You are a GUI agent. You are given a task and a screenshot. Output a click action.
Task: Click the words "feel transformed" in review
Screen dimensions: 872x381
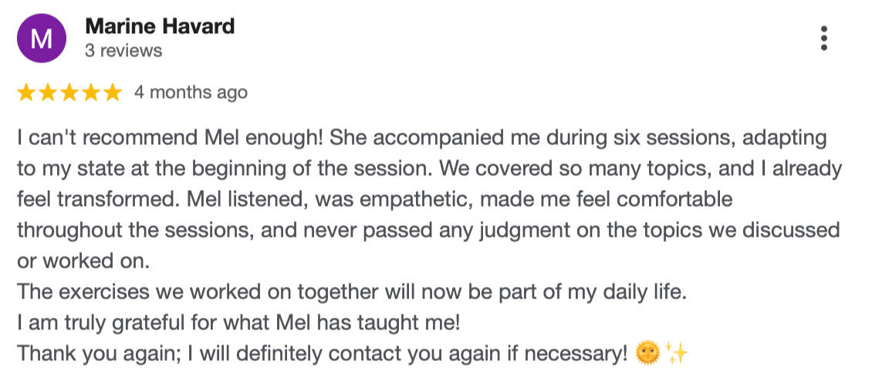click(76, 200)
